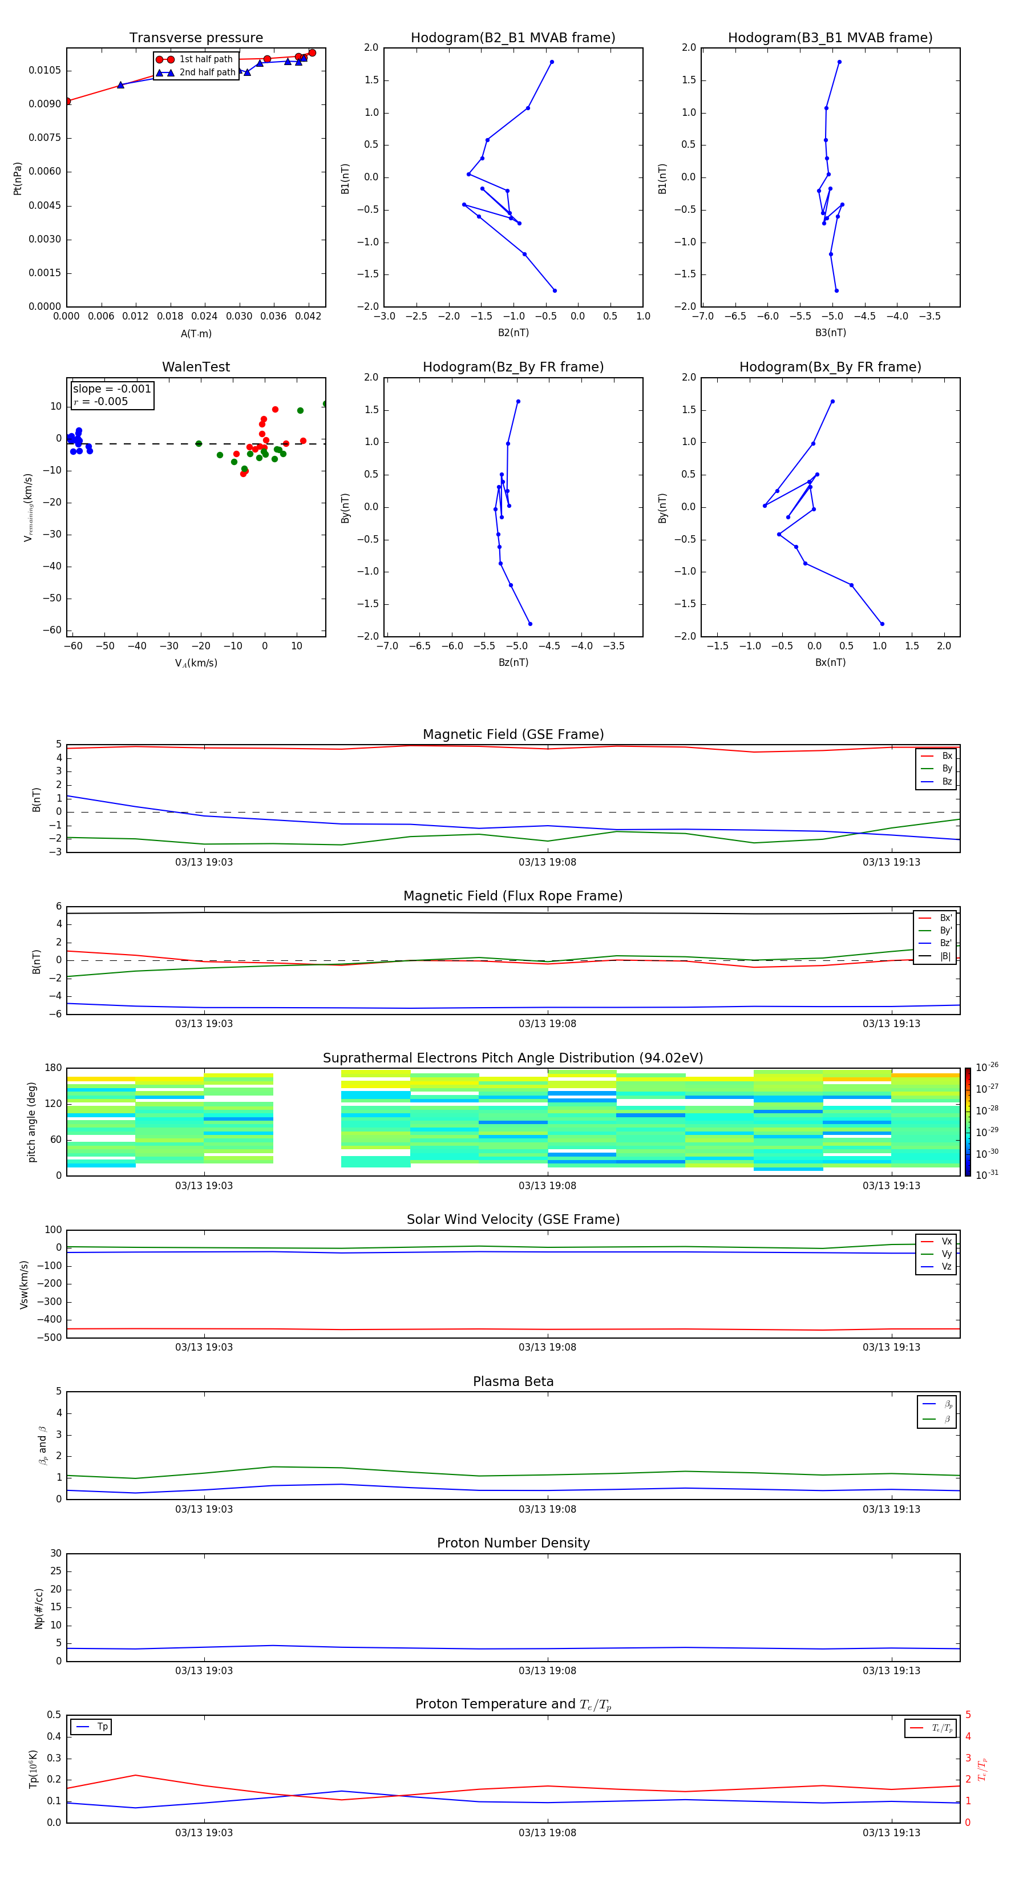Viewport: 1027px width, 1883px height.
Task: Click the V_A(km/s) x-axis label
Action: (x=196, y=664)
